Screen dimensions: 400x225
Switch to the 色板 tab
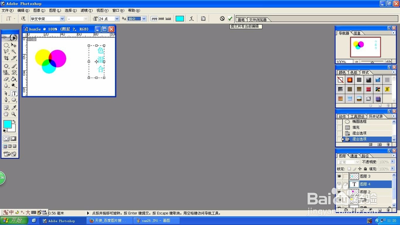point(354,72)
